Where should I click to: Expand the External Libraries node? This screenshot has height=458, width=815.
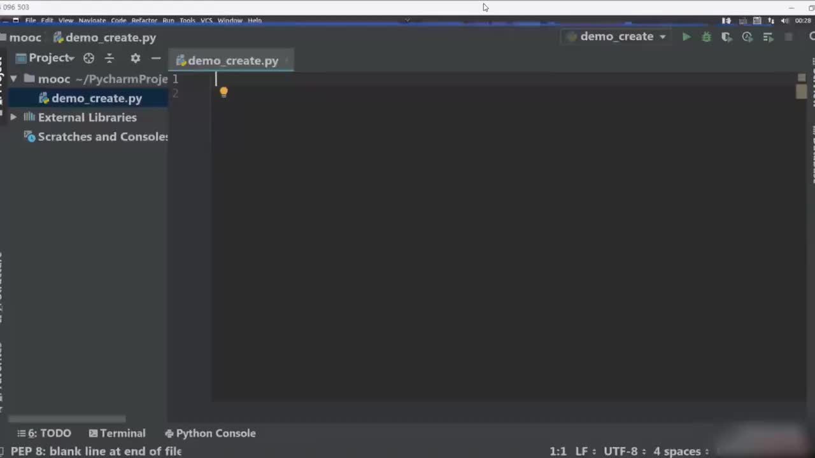[x=13, y=117]
